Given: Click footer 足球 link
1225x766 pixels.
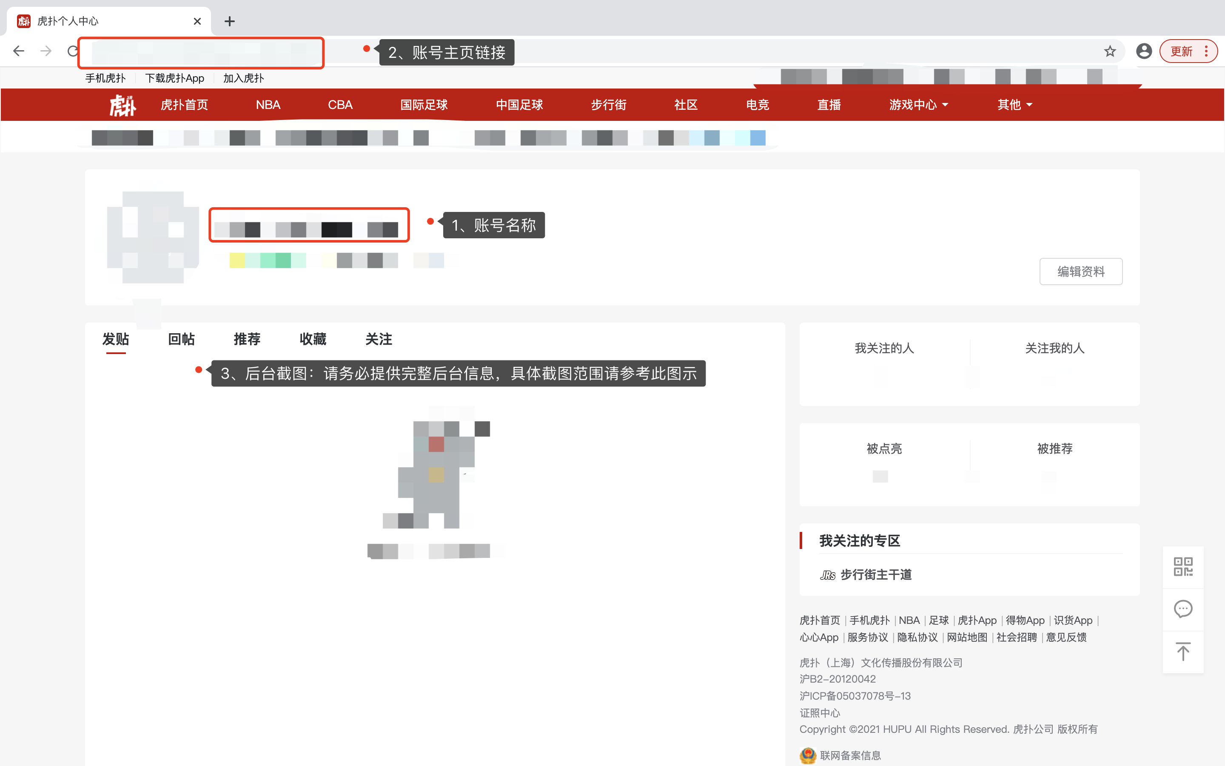Looking at the screenshot, I should tap(938, 620).
